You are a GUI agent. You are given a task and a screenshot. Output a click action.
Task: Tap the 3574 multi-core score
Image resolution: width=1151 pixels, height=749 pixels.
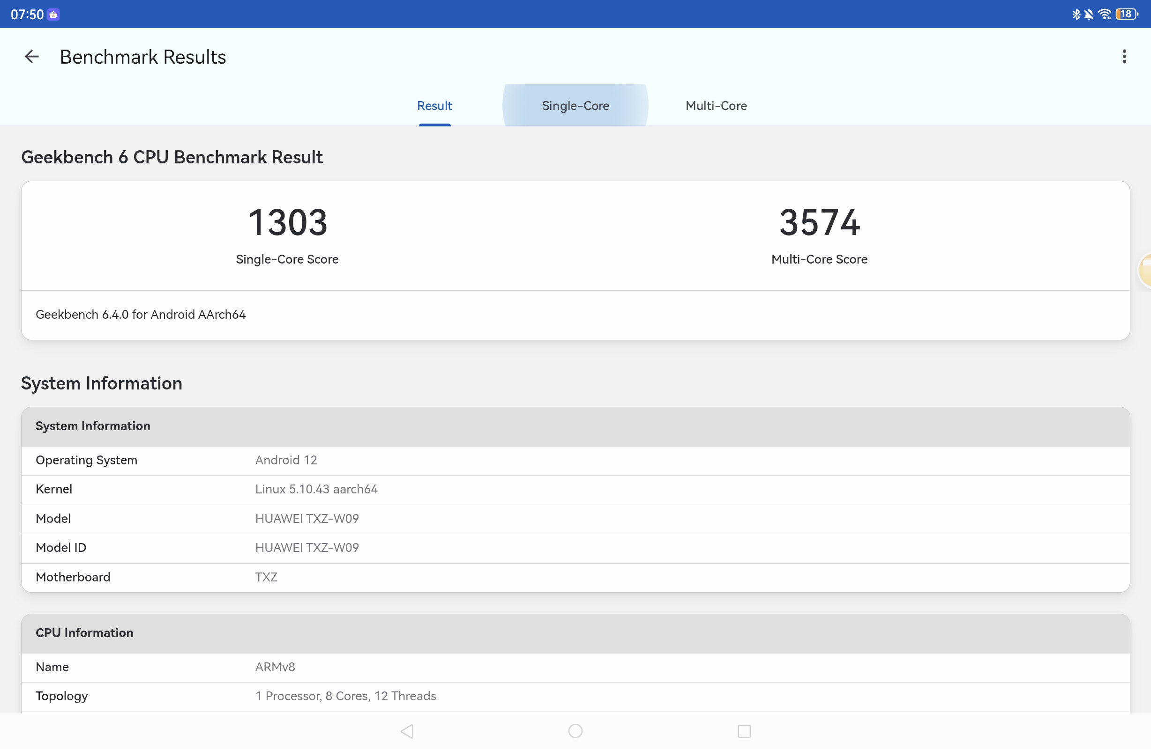(820, 222)
